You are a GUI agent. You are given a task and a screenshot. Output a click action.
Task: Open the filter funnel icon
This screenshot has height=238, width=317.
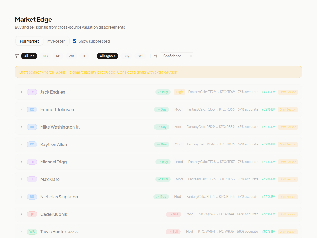pos(17,56)
